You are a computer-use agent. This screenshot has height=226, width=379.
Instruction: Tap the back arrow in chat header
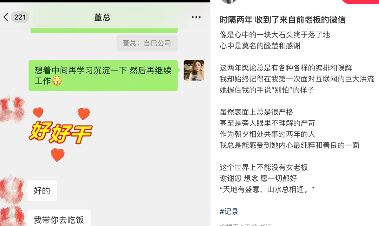[6, 17]
